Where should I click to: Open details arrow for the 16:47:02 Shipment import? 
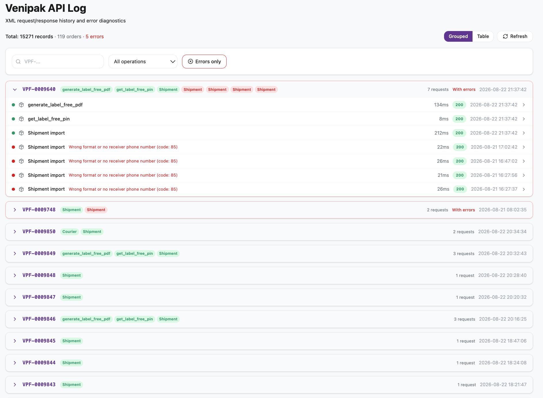524,161
